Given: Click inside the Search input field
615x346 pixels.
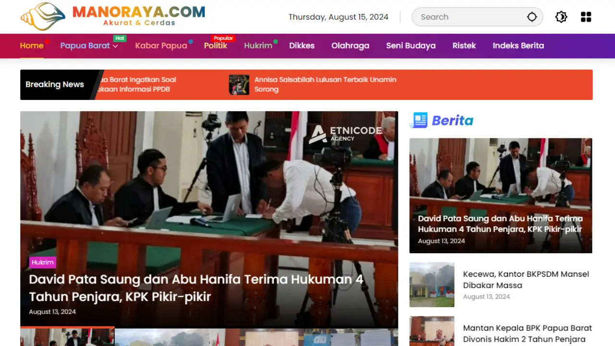Looking at the screenshot, I should pyautogui.click(x=468, y=17).
